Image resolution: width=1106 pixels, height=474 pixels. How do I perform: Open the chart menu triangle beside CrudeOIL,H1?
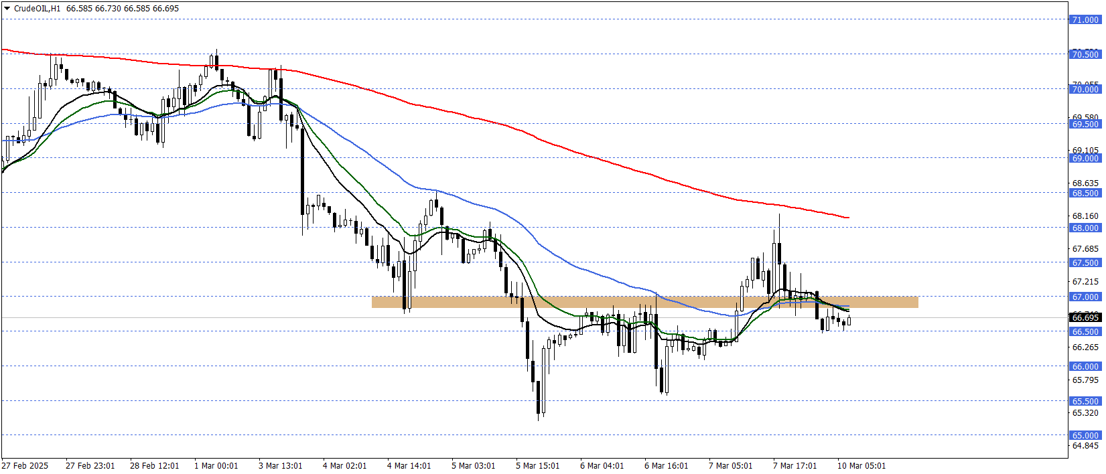point(7,9)
